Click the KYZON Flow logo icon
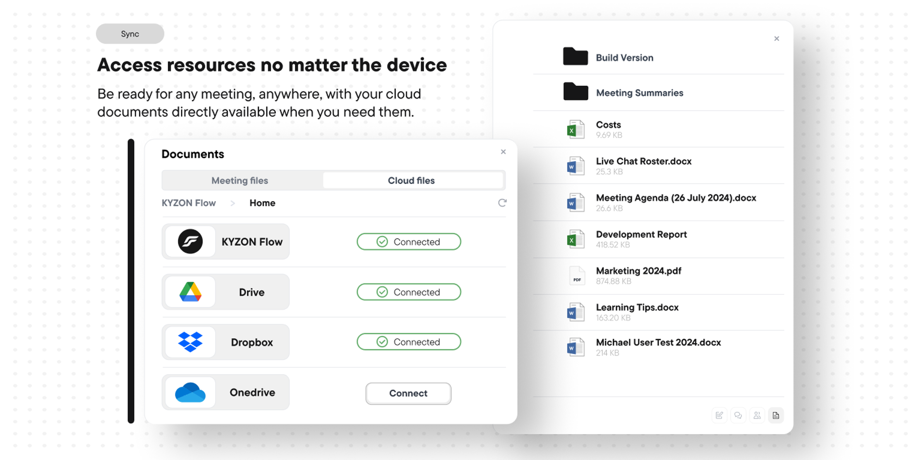Image resolution: width=921 pixels, height=460 pixels. [190, 241]
